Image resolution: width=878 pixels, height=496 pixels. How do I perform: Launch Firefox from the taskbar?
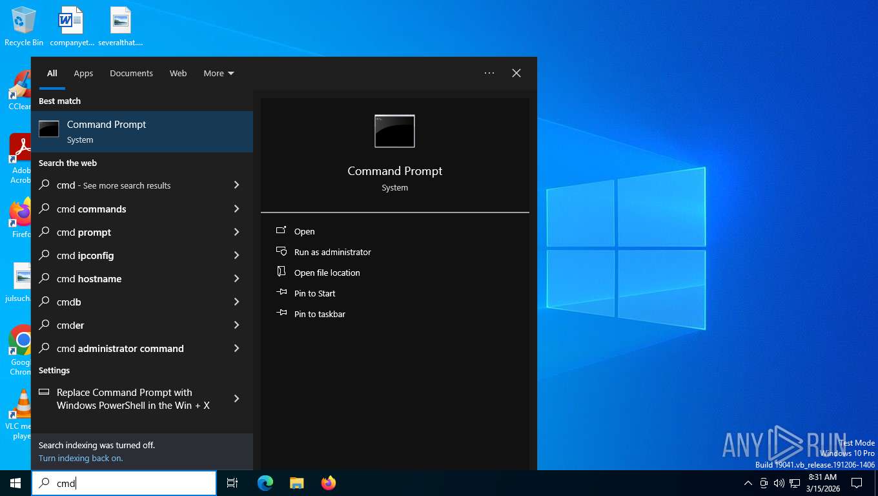coord(329,483)
